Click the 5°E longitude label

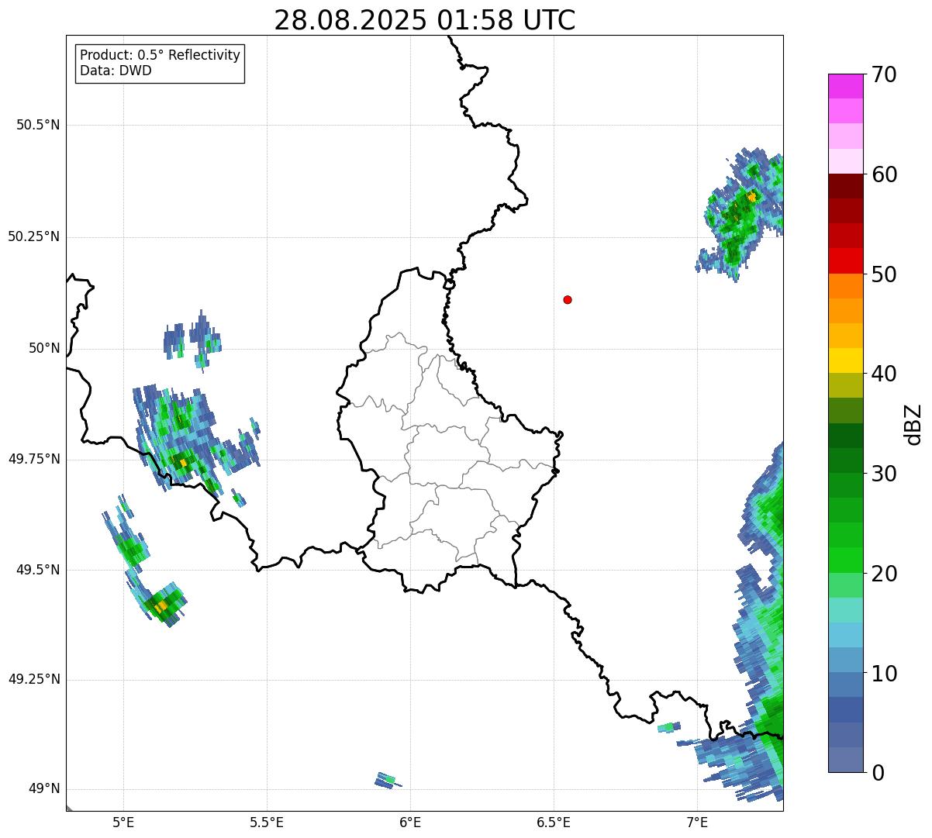click(123, 822)
